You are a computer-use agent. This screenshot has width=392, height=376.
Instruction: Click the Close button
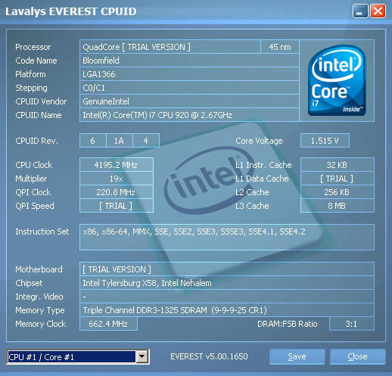point(358,356)
